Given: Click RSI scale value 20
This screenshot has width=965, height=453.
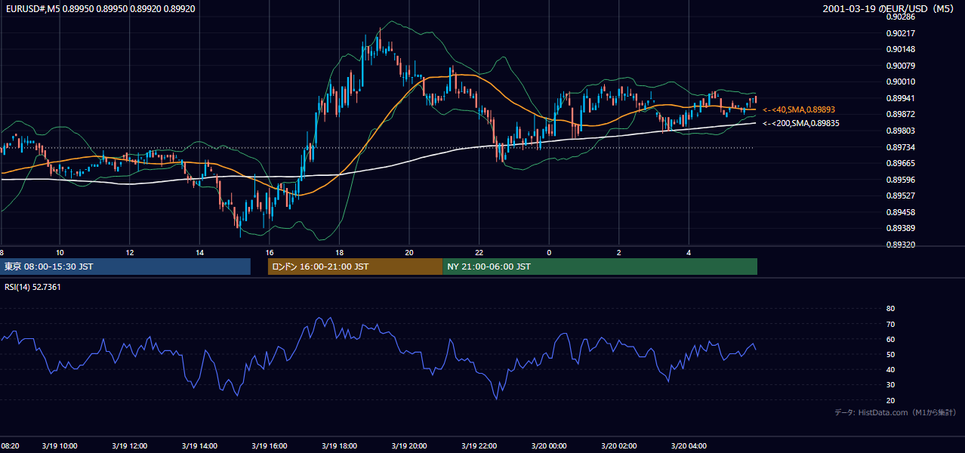Looking at the screenshot, I should coord(890,400).
